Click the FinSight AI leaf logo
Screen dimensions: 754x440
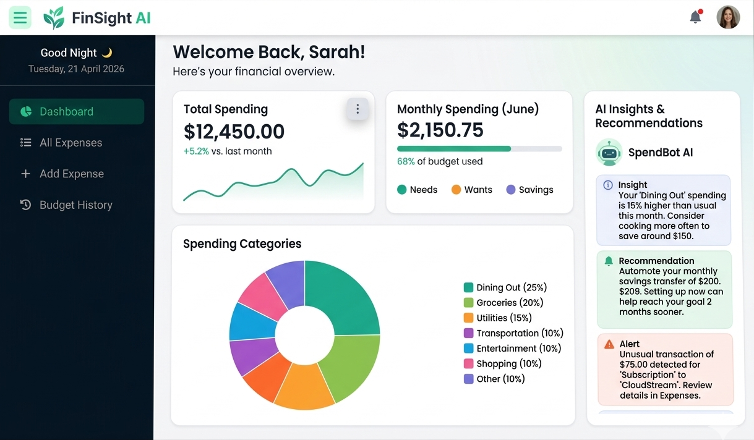(x=53, y=17)
